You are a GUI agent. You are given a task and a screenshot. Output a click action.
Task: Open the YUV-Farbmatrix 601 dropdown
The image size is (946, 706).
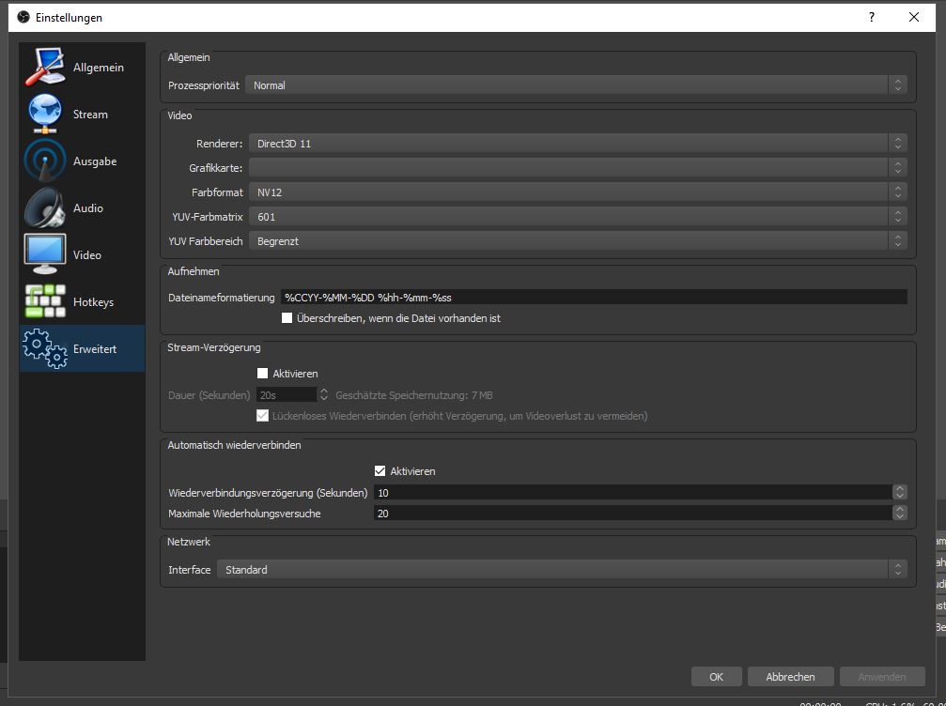coord(577,217)
